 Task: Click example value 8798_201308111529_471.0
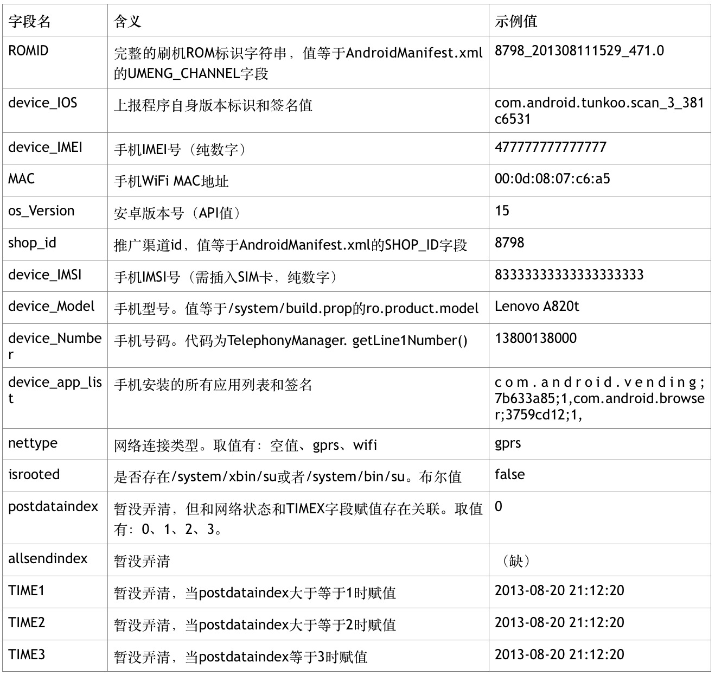[579, 51]
